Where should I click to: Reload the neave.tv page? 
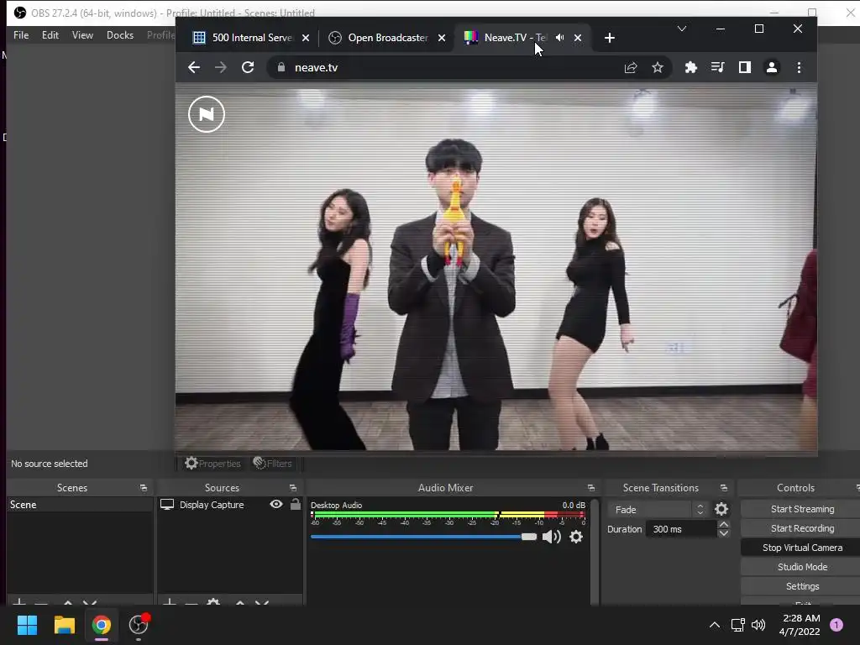248,67
